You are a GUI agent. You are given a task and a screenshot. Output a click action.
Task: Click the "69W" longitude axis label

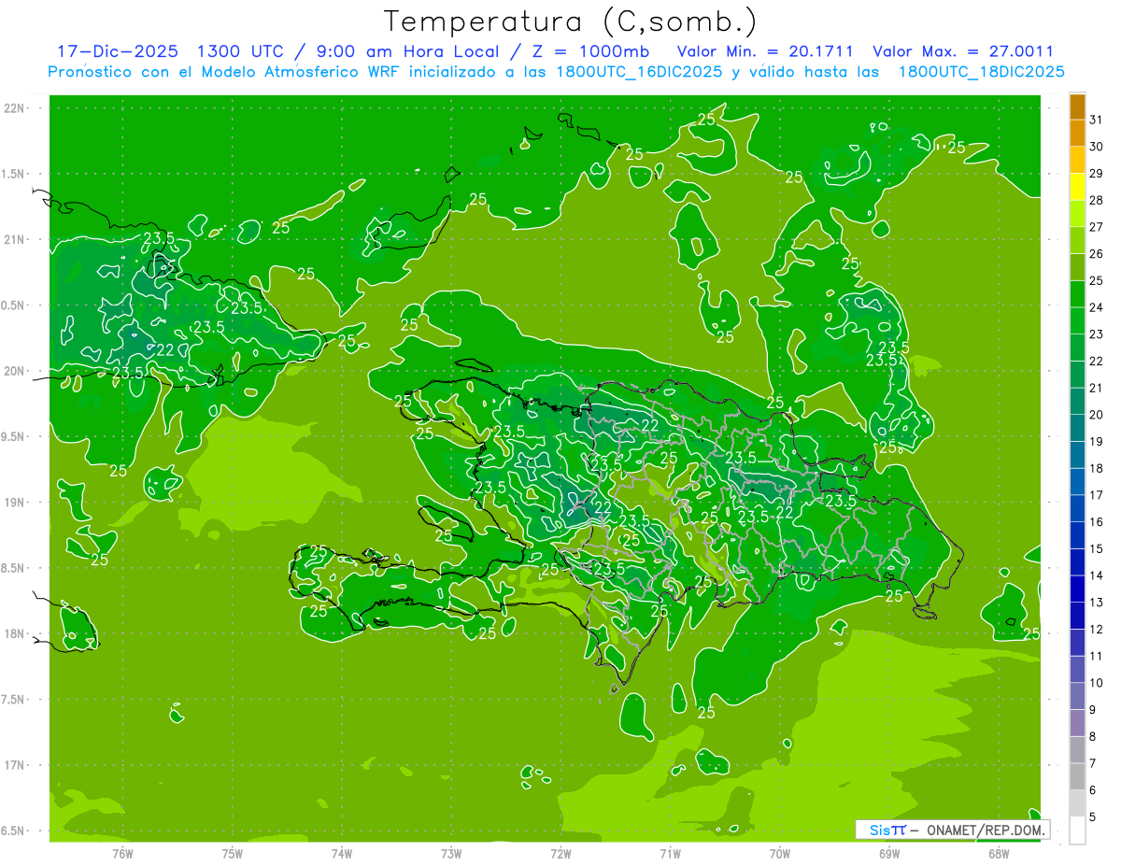click(889, 855)
